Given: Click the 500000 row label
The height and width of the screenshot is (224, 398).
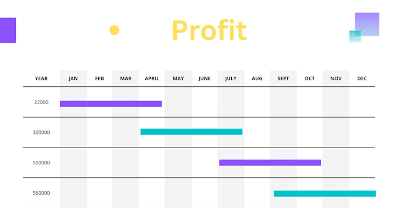Looking at the screenshot, I should tap(42, 163).
